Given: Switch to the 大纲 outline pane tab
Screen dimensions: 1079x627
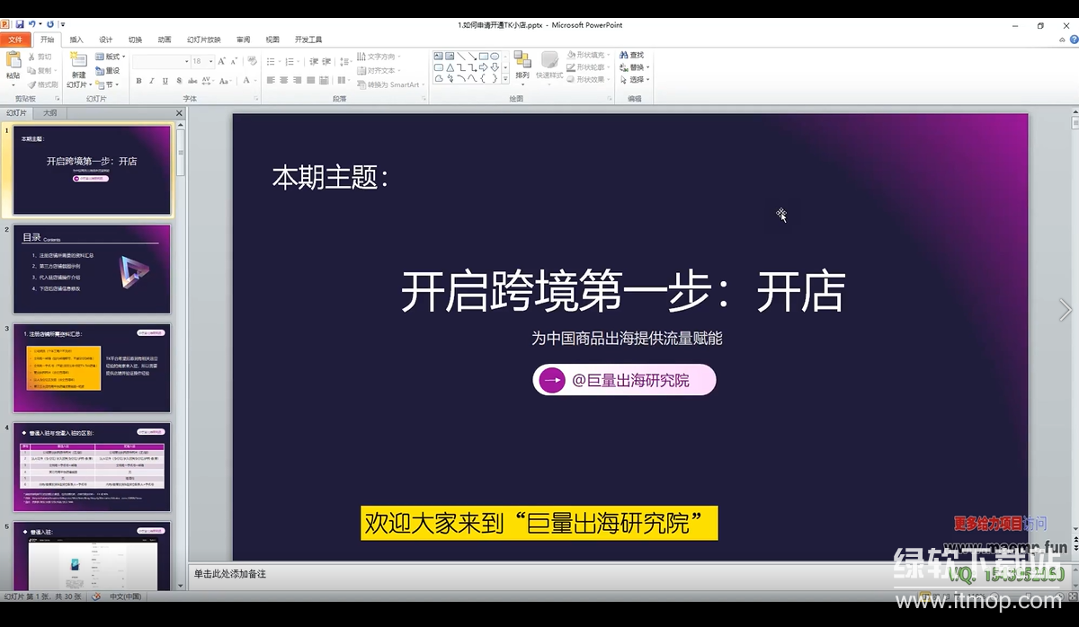Looking at the screenshot, I should pyautogui.click(x=50, y=113).
